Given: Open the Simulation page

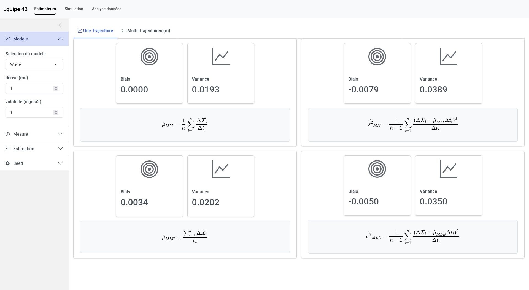Looking at the screenshot, I should (x=74, y=9).
